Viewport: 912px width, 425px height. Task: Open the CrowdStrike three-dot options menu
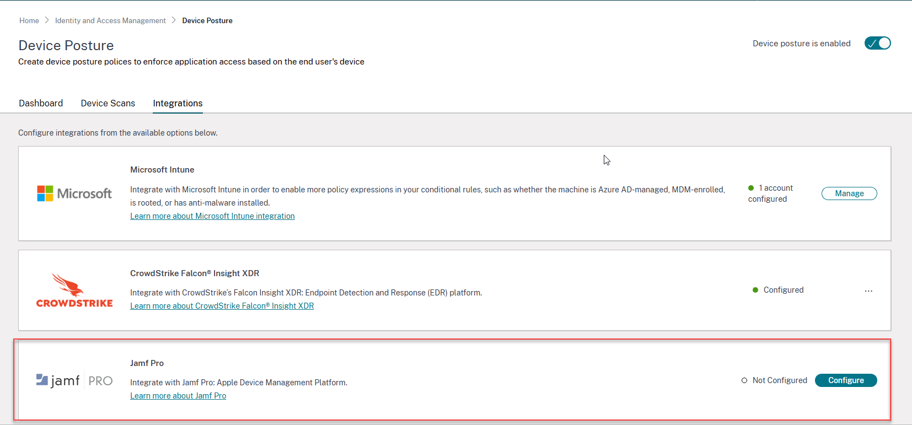[868, 290]
